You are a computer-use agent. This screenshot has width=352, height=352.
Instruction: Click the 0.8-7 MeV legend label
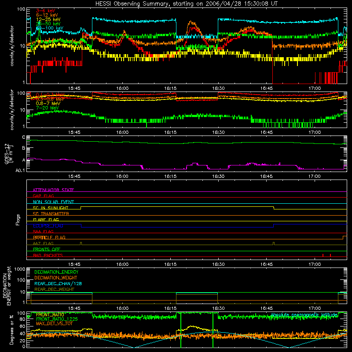click(48, 103)
